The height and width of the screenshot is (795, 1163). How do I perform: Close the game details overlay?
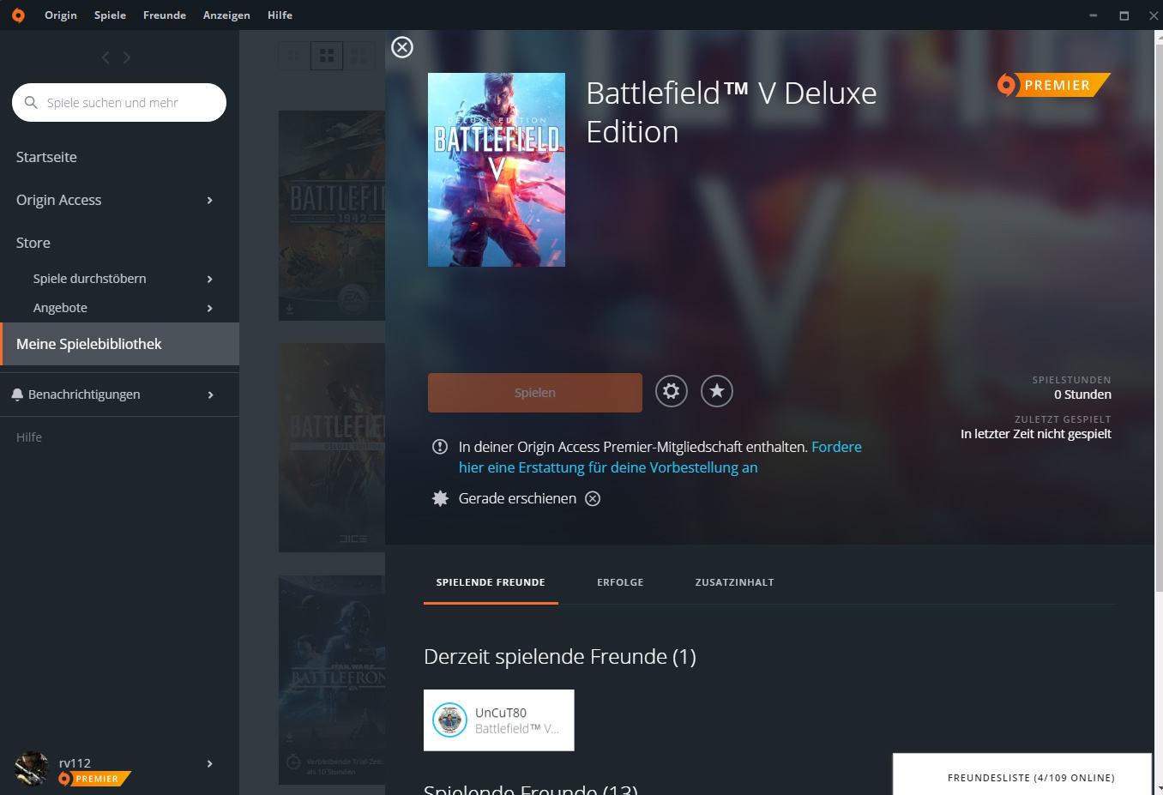402,47
